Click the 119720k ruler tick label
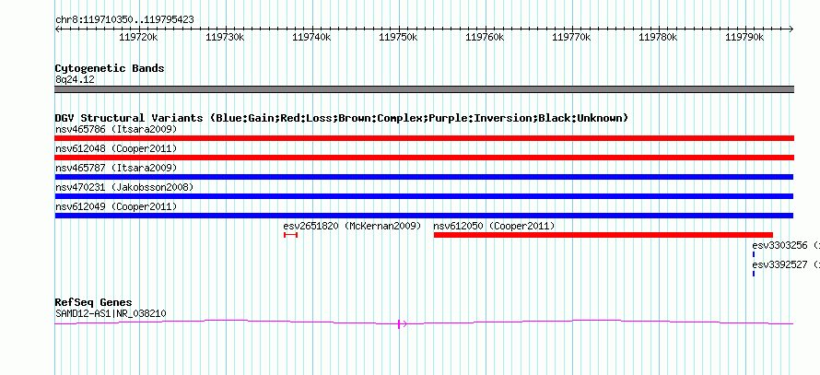 point(138,38)
